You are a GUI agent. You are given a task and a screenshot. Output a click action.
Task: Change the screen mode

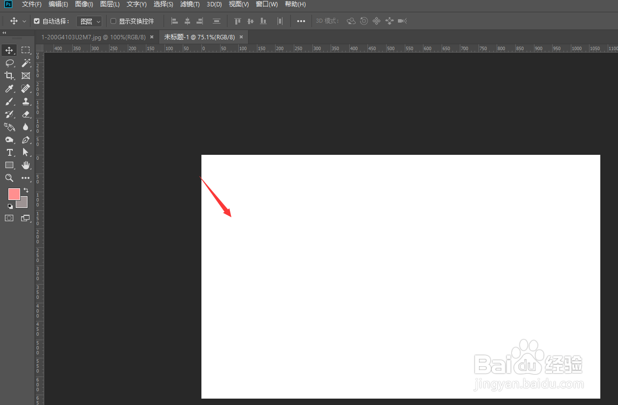[x=26, y=218]
